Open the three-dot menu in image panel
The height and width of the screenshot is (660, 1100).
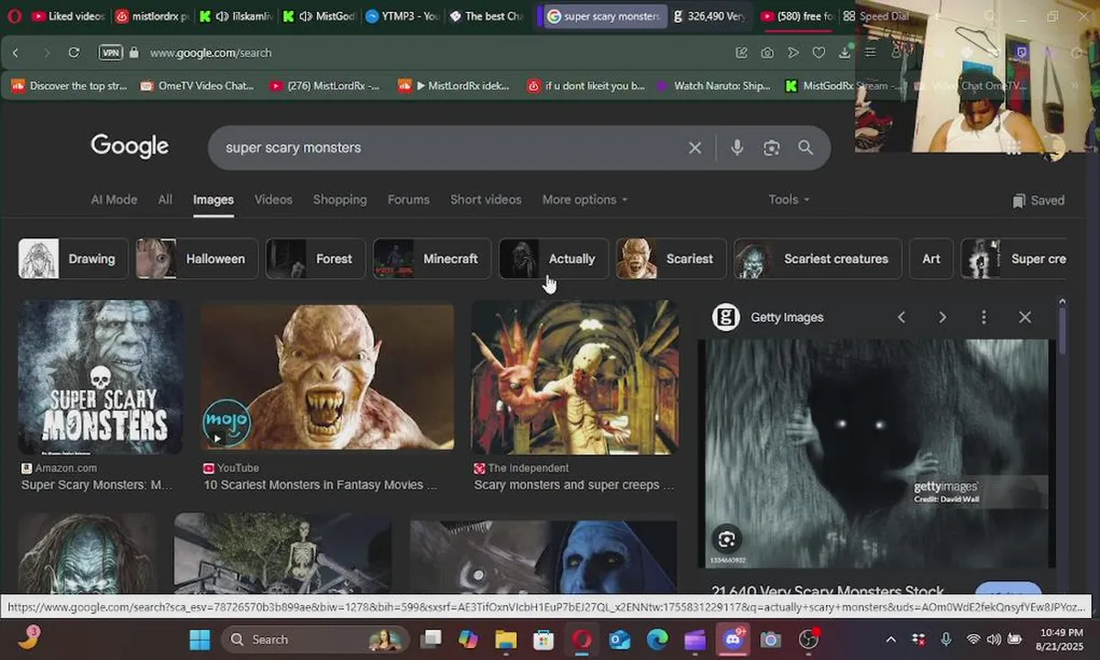[984, 317]
